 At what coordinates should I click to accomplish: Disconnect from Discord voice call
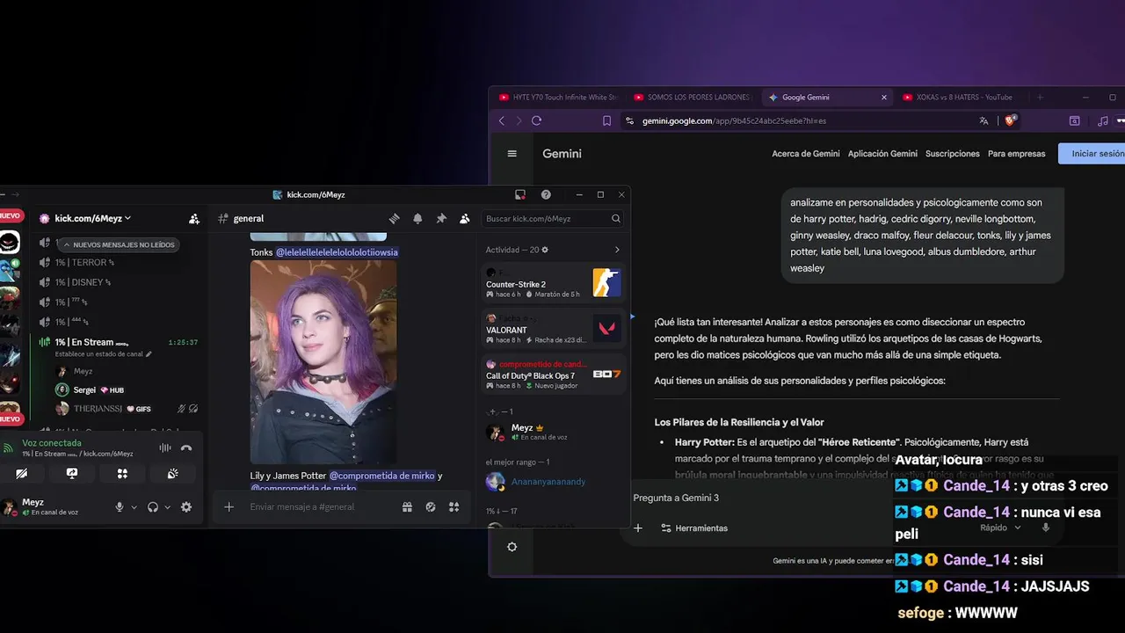[186, 448]
